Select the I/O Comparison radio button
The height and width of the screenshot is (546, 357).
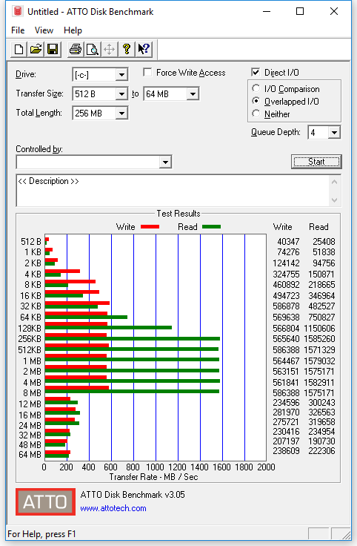pos(256,88)
